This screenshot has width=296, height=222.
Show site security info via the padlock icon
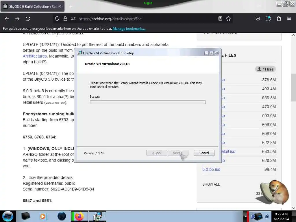65,19
